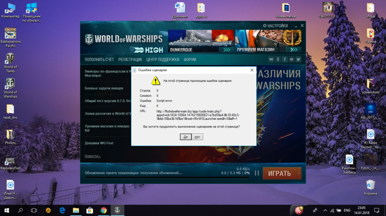Open ФОРУМ menu item
This screenshot has height=216, width=386.
(190, 60)
